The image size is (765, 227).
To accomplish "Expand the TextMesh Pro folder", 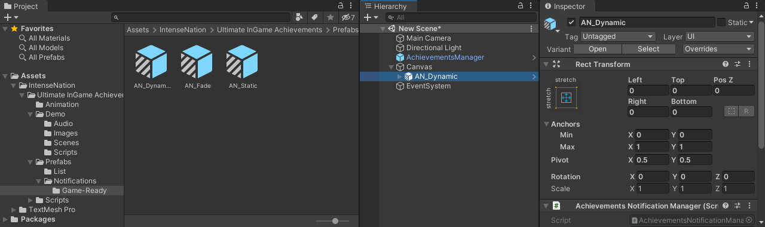I will click(x=14, y=210).
